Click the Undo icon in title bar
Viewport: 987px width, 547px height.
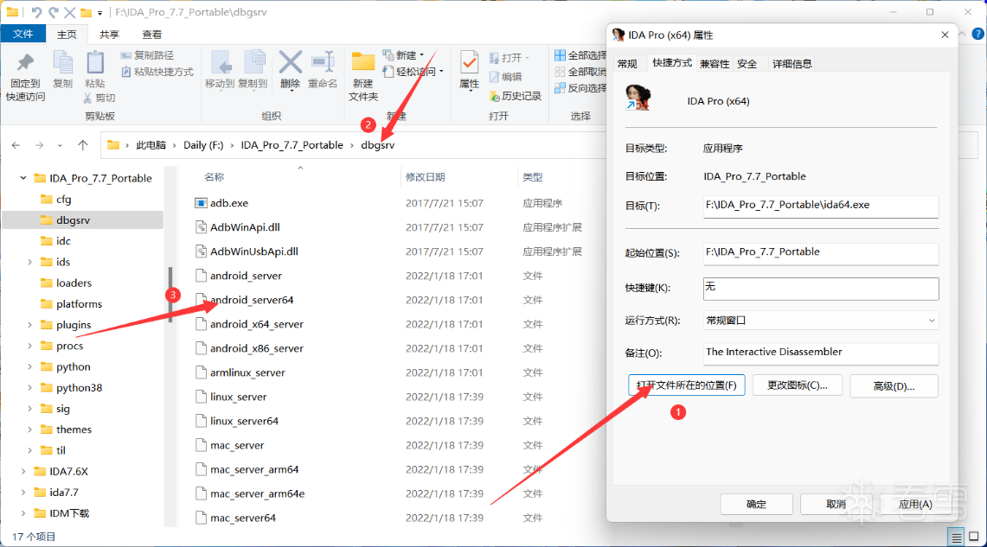click(35, 12)
